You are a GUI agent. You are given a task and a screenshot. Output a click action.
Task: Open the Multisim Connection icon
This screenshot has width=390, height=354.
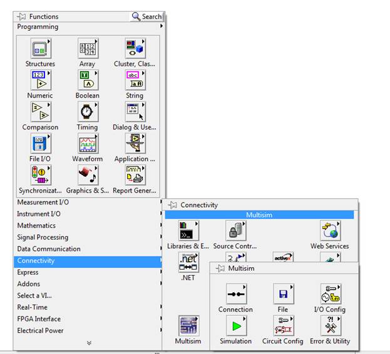point(235,295)
